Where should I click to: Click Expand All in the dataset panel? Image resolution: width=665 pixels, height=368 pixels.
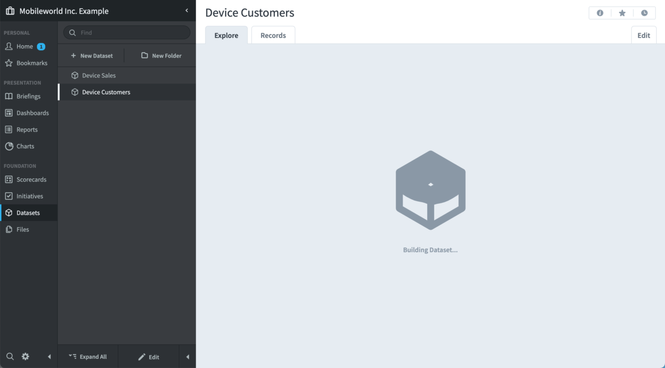coord(88,357)
